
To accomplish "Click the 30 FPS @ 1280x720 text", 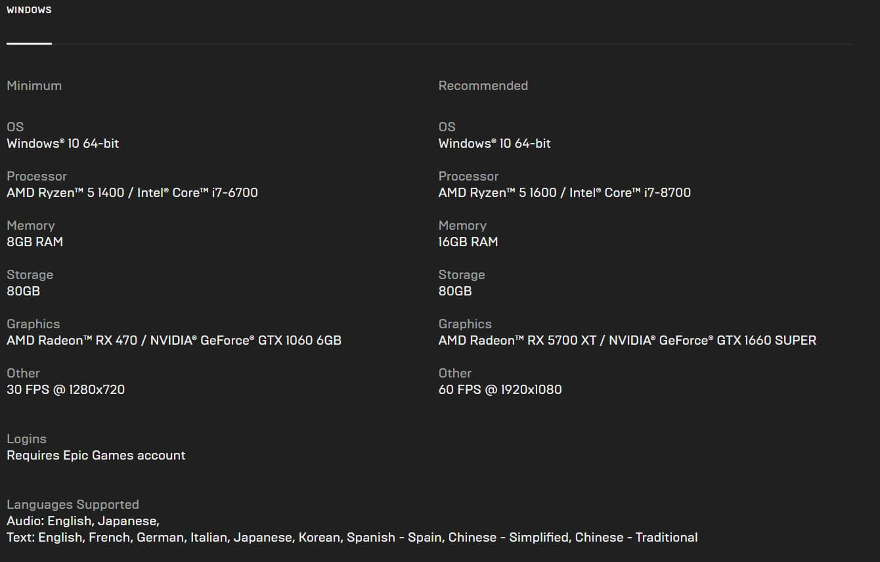I will (x=66, y=390).
